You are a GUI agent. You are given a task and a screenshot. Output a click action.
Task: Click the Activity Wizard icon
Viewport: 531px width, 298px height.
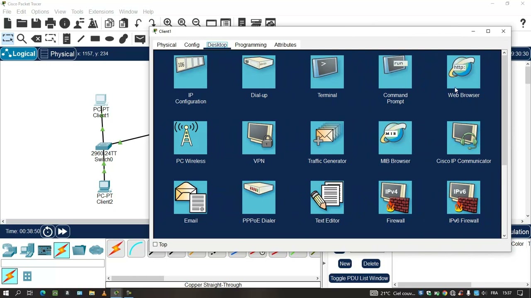coord(93,23)
